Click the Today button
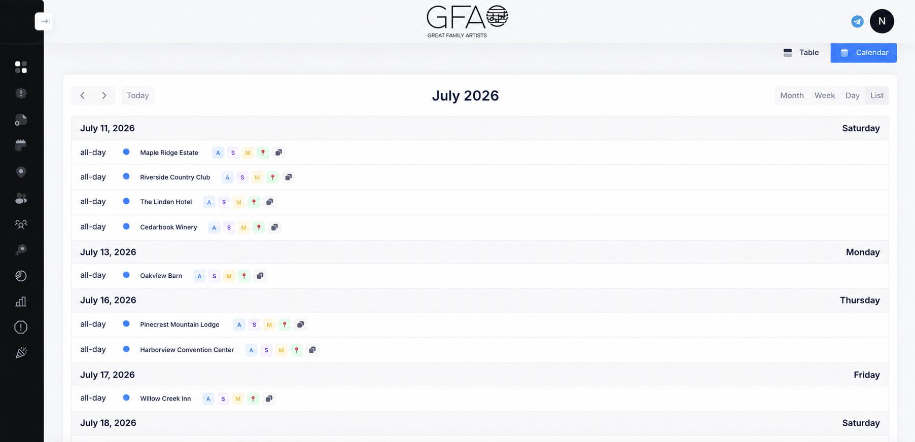 (x=137, y=95)
